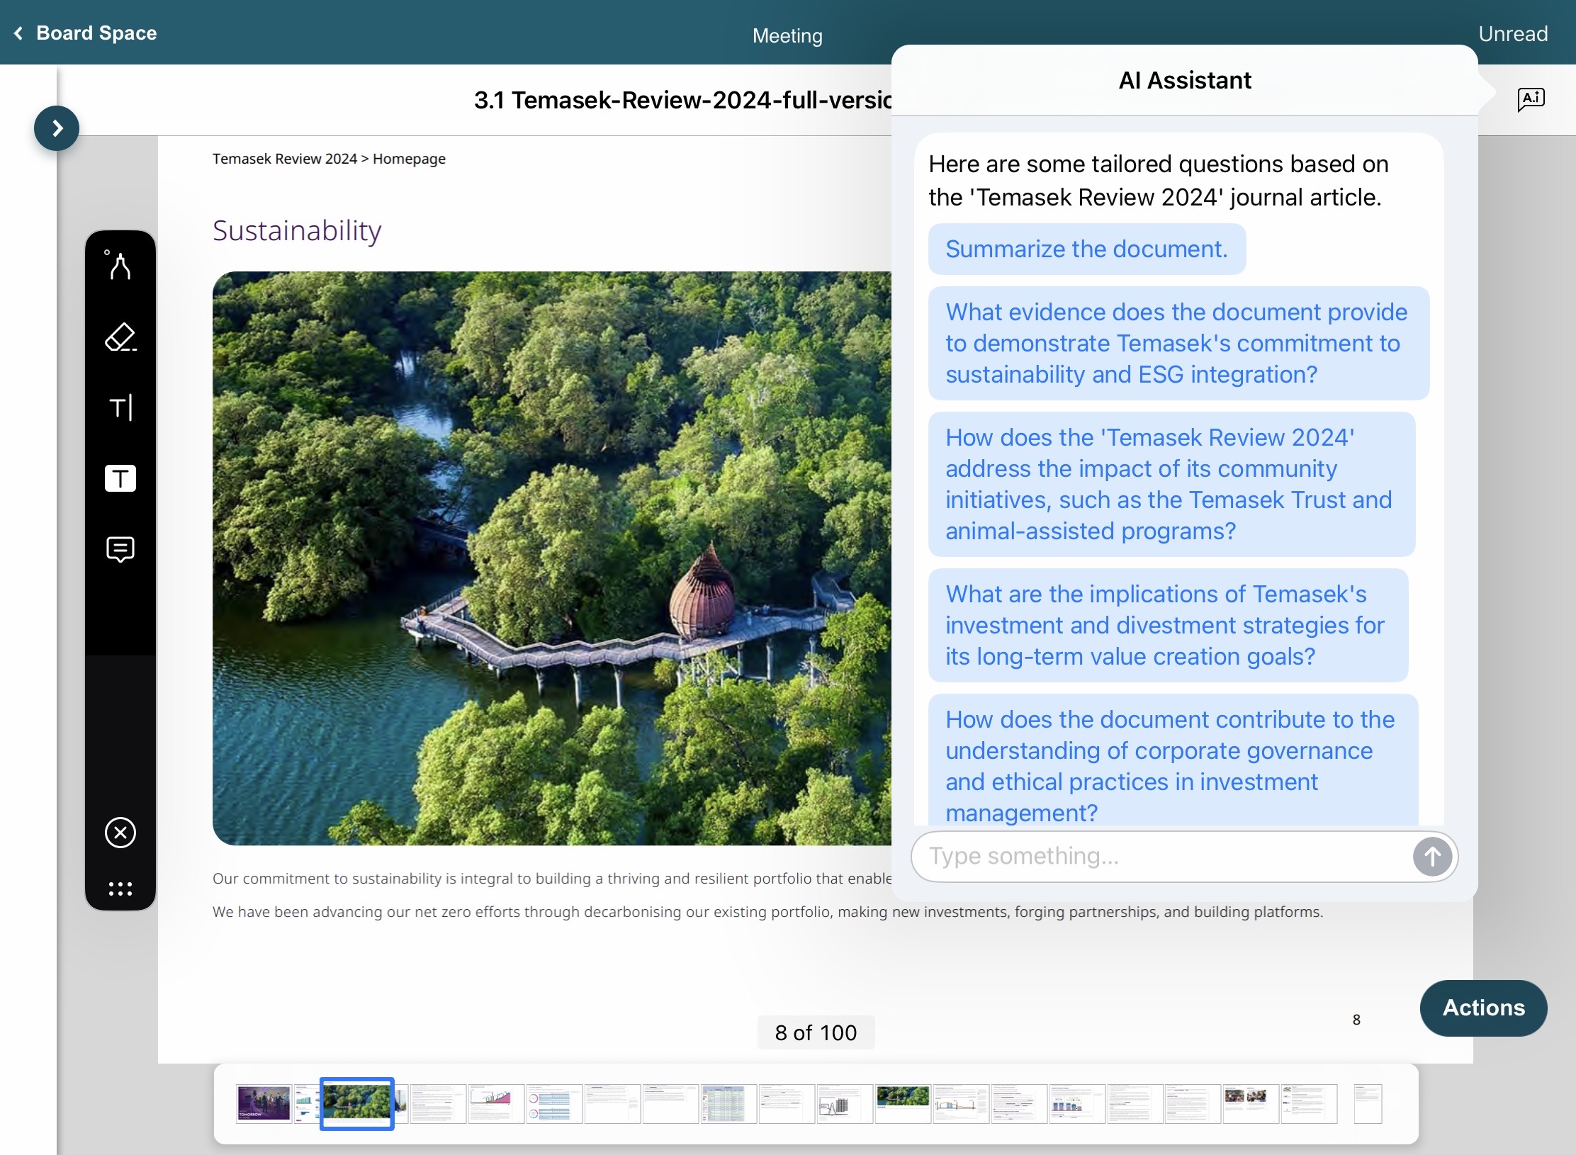Close the annotation toolbar
The image size is (1576, 1155).
tap(120, 833)
